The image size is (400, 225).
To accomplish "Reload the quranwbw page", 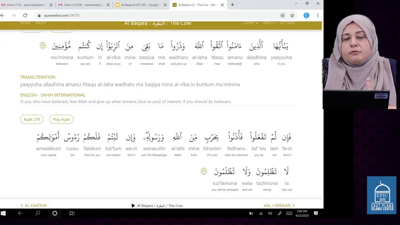I will (x=25, y=15).
